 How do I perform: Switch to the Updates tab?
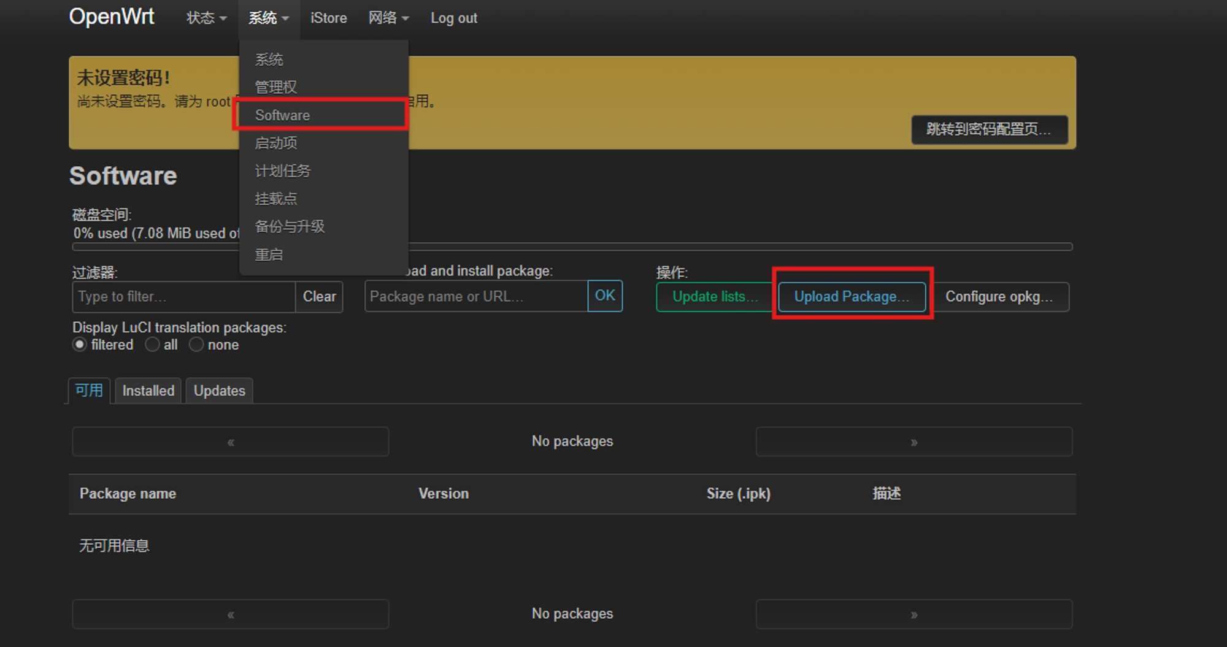point(219,391)
